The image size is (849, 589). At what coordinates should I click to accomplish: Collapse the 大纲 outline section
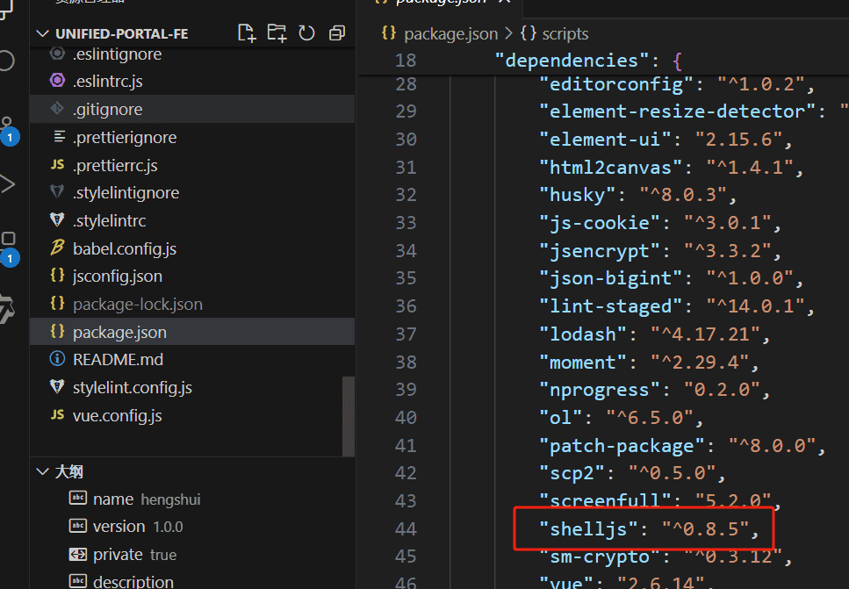[x=43, y=471]
